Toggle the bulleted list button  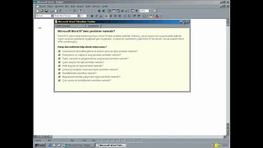click(x=129, y=16)
